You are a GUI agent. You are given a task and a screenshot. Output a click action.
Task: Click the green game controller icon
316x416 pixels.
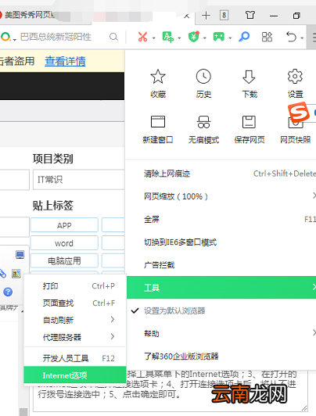click(x=219, y=37)
